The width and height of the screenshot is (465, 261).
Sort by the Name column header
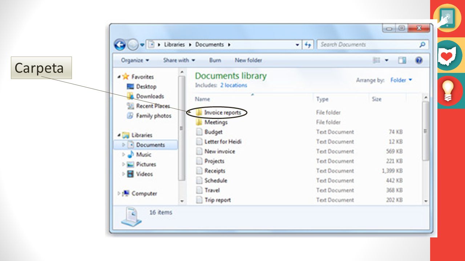[202, 99]
